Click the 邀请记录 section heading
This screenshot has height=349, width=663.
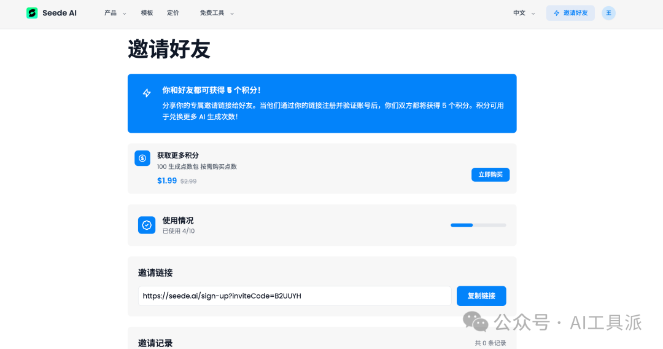click(155, 343)
